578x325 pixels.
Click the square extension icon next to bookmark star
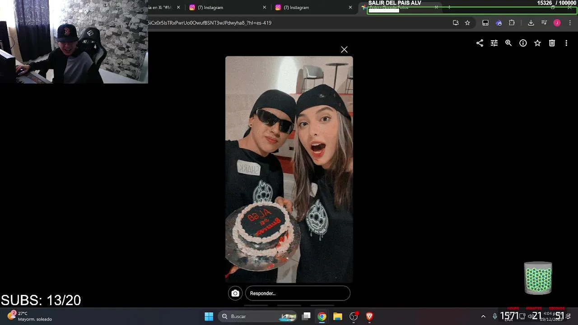click(x=485, y=23)
